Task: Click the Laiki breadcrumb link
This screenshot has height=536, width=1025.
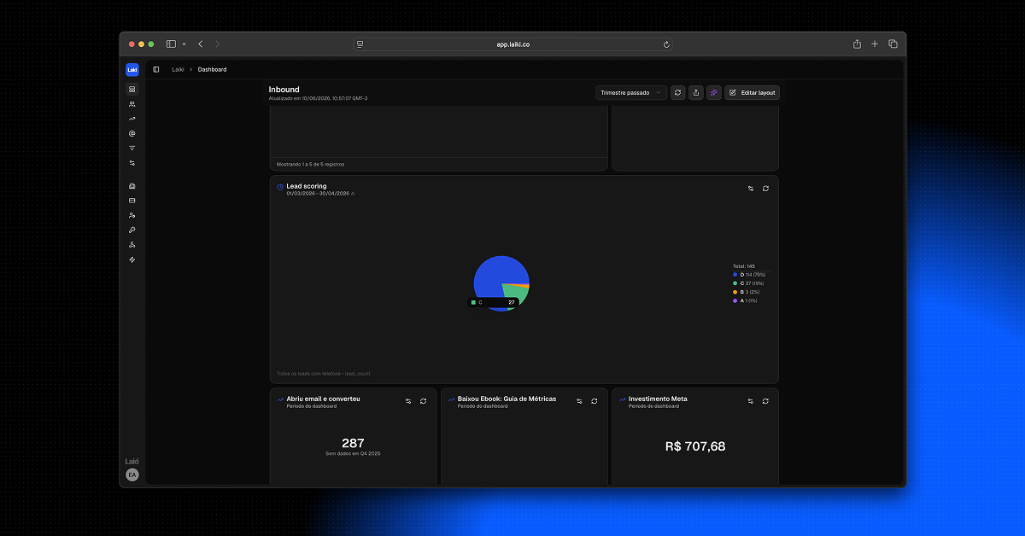Action: tap(178, 69)
